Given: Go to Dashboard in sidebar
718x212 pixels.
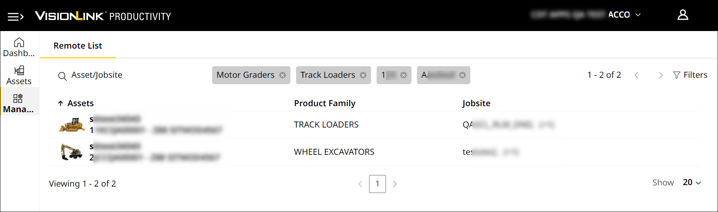Looking at the screenshot, I should tap(19, 47).
